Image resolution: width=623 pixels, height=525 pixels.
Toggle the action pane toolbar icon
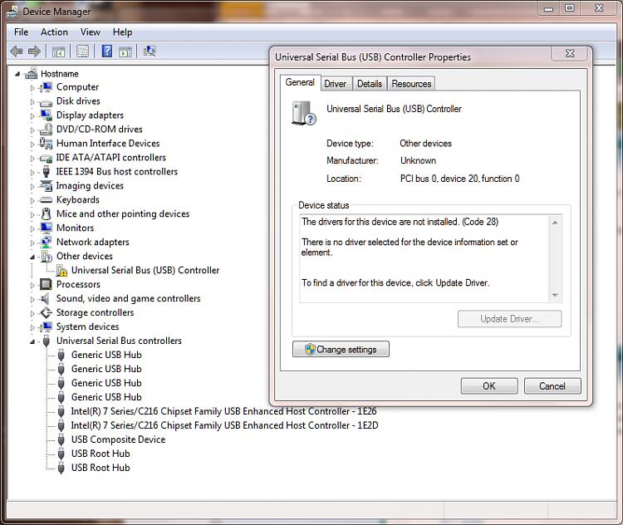pos(125,52)
